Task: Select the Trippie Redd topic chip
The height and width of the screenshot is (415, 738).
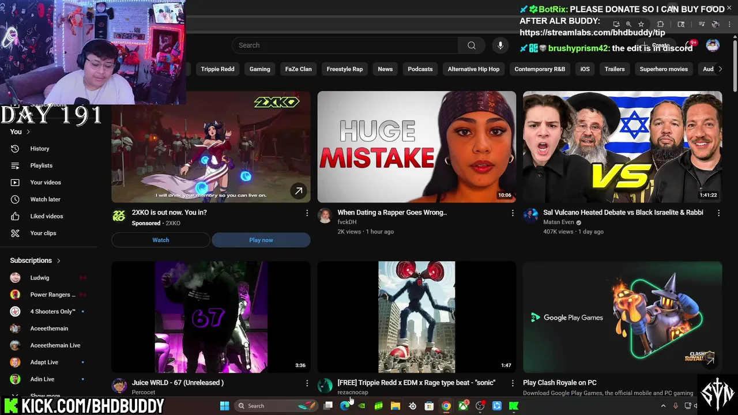Action: [217, 69]
